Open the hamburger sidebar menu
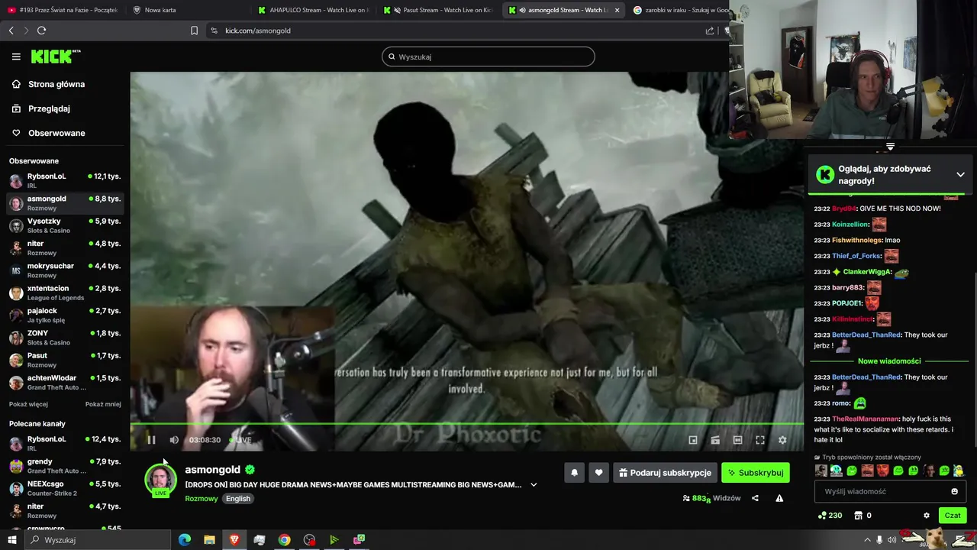This screenshot has width=977, height=550. [16, 57]
